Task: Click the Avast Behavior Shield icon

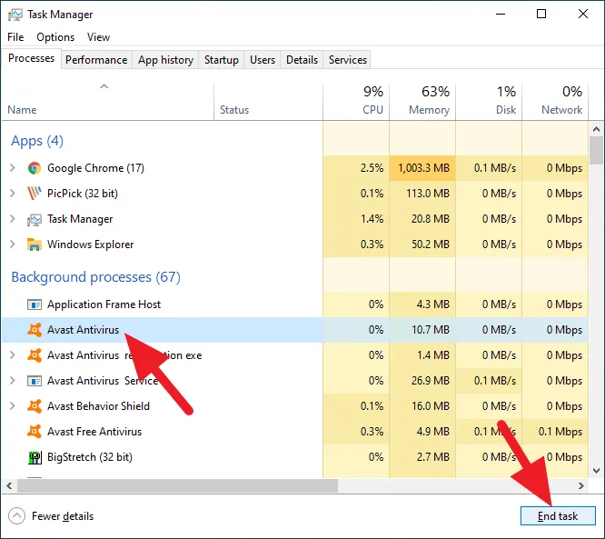Action: [x=35, y=406]
